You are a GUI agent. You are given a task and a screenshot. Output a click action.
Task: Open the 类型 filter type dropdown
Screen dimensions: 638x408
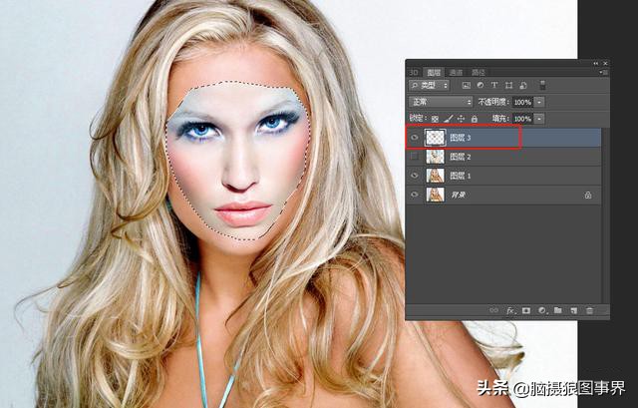(430, 85)
